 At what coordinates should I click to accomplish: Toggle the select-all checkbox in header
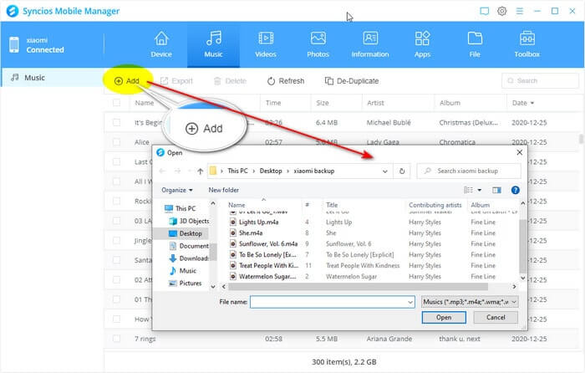click(x=116, y=103)
